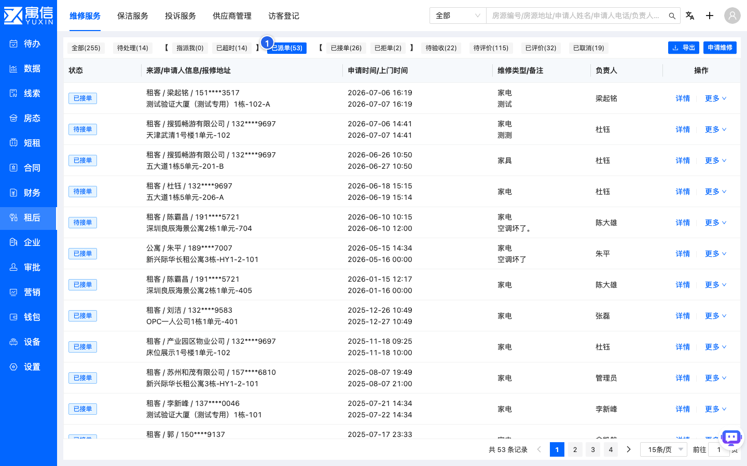The image size is (747, 466).
Task: Filter by 已拒单(2) status
Action: pyautogui.click(x=388, y=48)
